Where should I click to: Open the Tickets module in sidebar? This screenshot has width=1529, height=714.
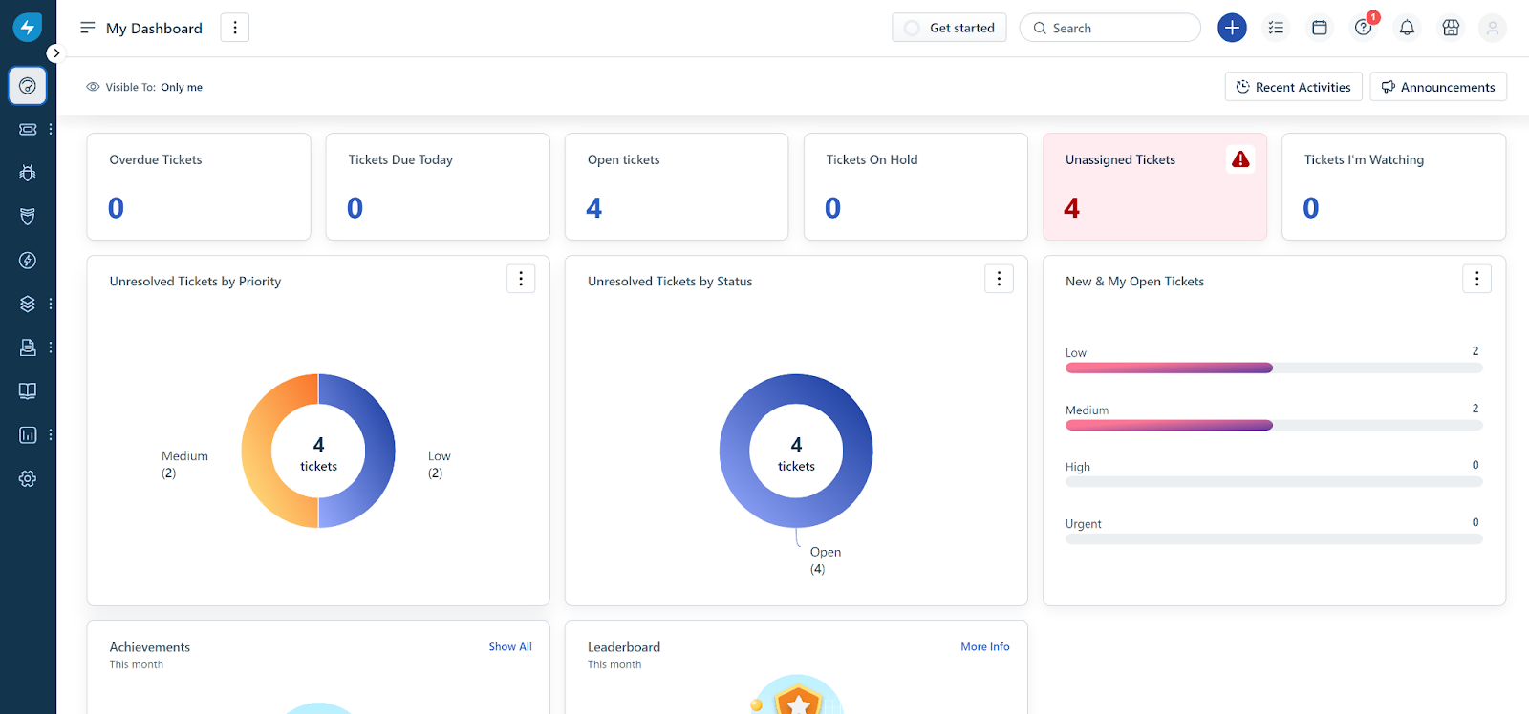coord(28,129)
